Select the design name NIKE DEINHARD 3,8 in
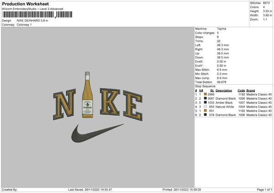The width and height of the screenshot is (274, 193). pos(32,20)
